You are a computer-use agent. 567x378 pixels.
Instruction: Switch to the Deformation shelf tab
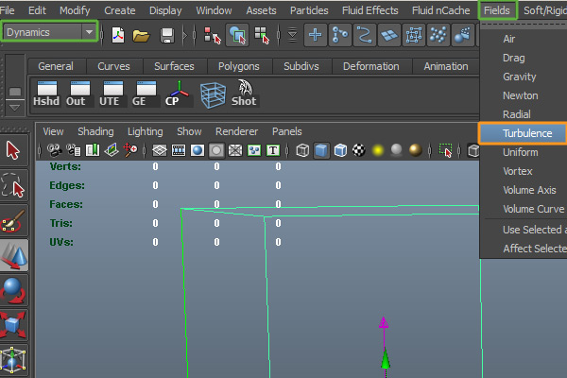[371, 66]
